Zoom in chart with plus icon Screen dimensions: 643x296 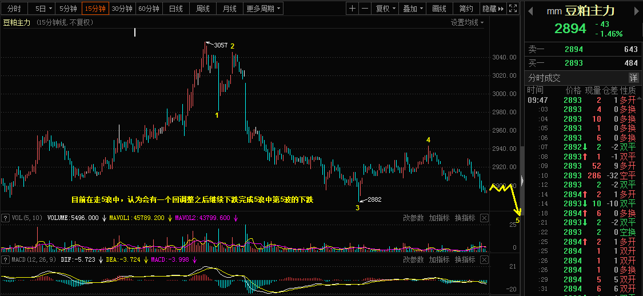(352, 8)
